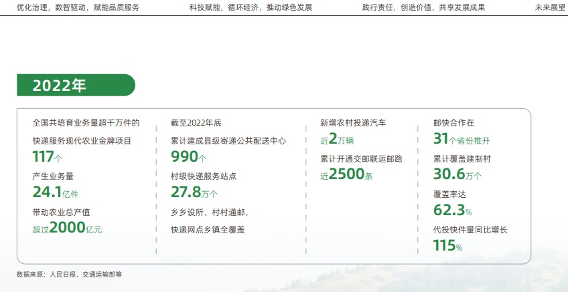Select the 代投快件量同比增长 label

(x=470, y=229)
